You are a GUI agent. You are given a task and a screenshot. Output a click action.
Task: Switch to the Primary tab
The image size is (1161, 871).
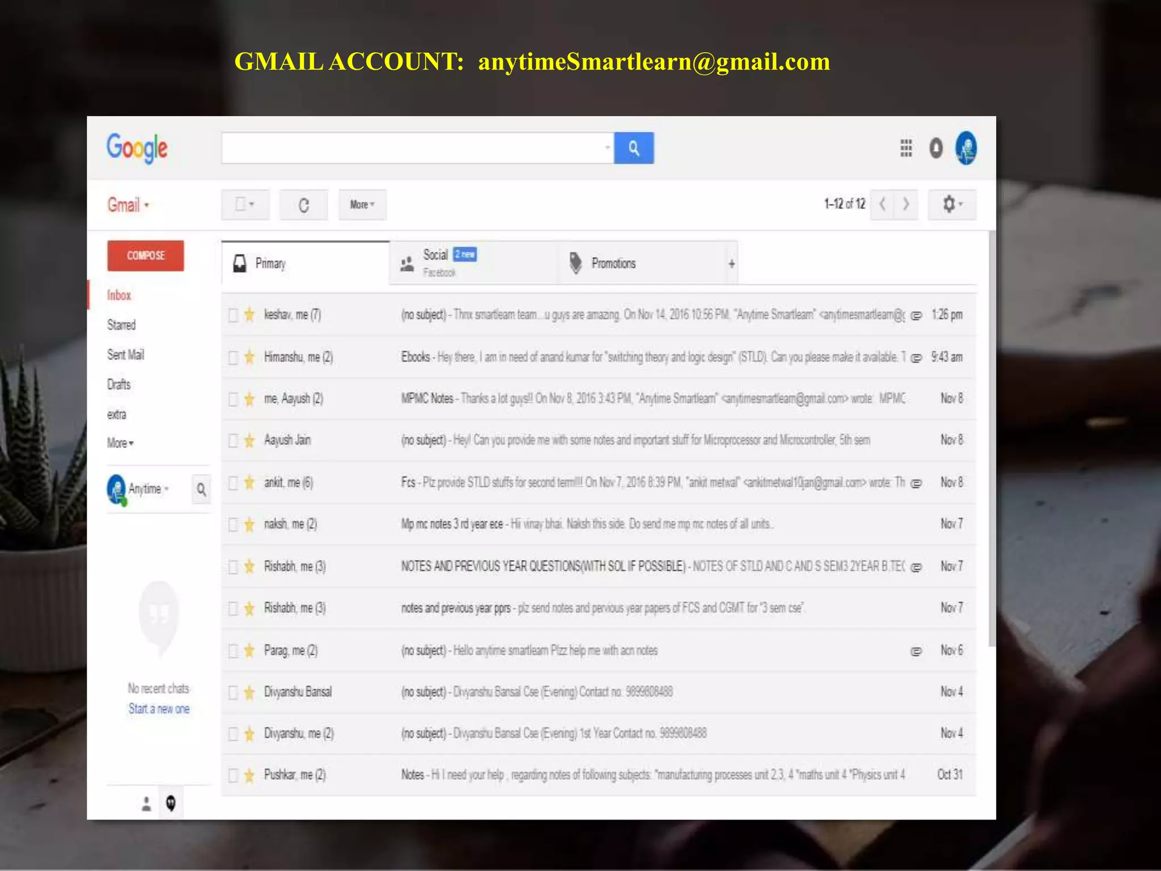click(306, 264)
